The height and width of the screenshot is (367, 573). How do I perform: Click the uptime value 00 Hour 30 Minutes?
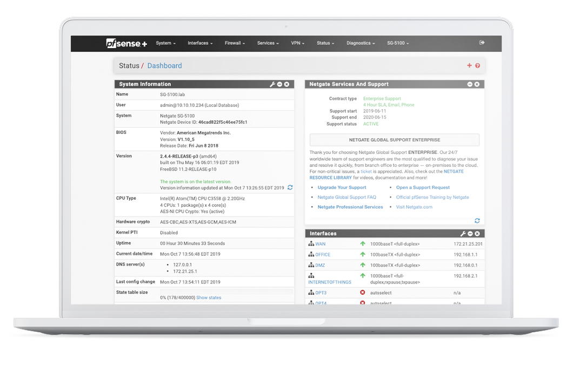point(192,243)
